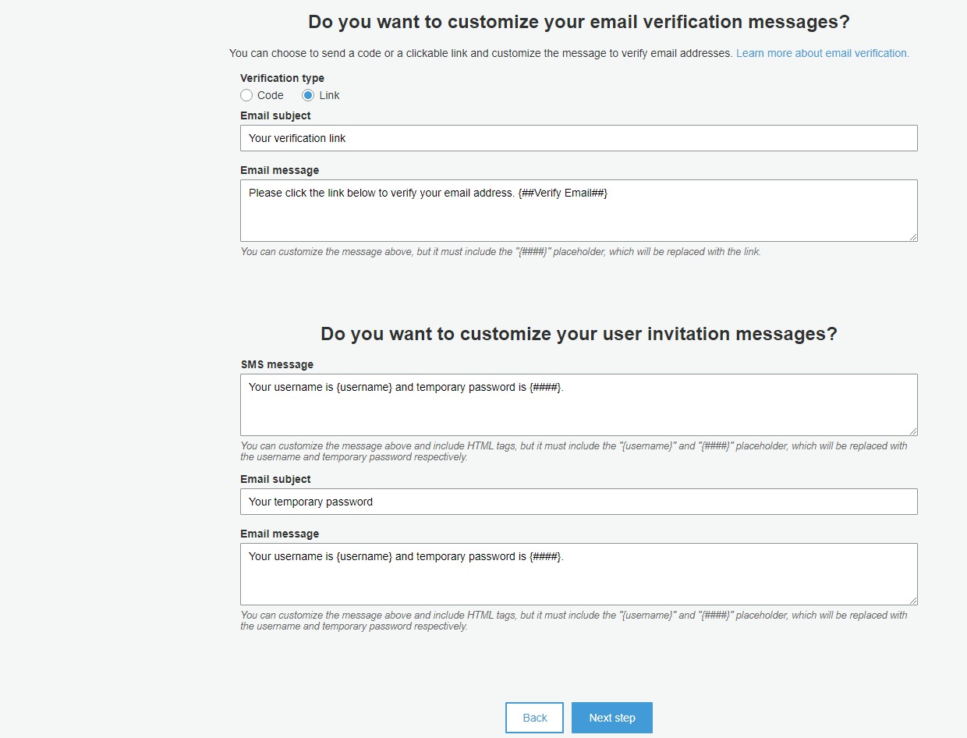Select the Code verification type radio button

click(246, 95)
